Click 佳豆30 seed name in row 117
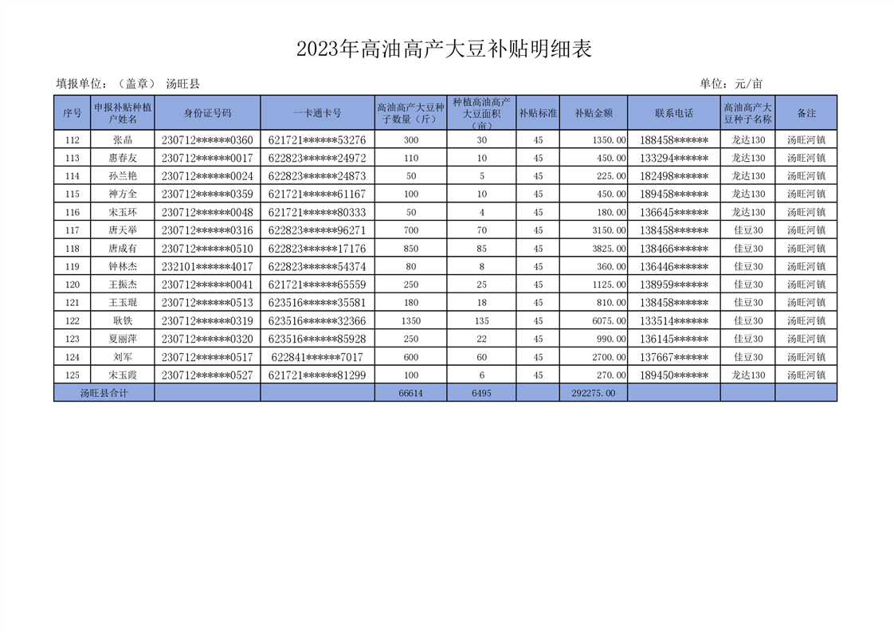The height and width of the screenshot is (632, 894). [748, 230]
